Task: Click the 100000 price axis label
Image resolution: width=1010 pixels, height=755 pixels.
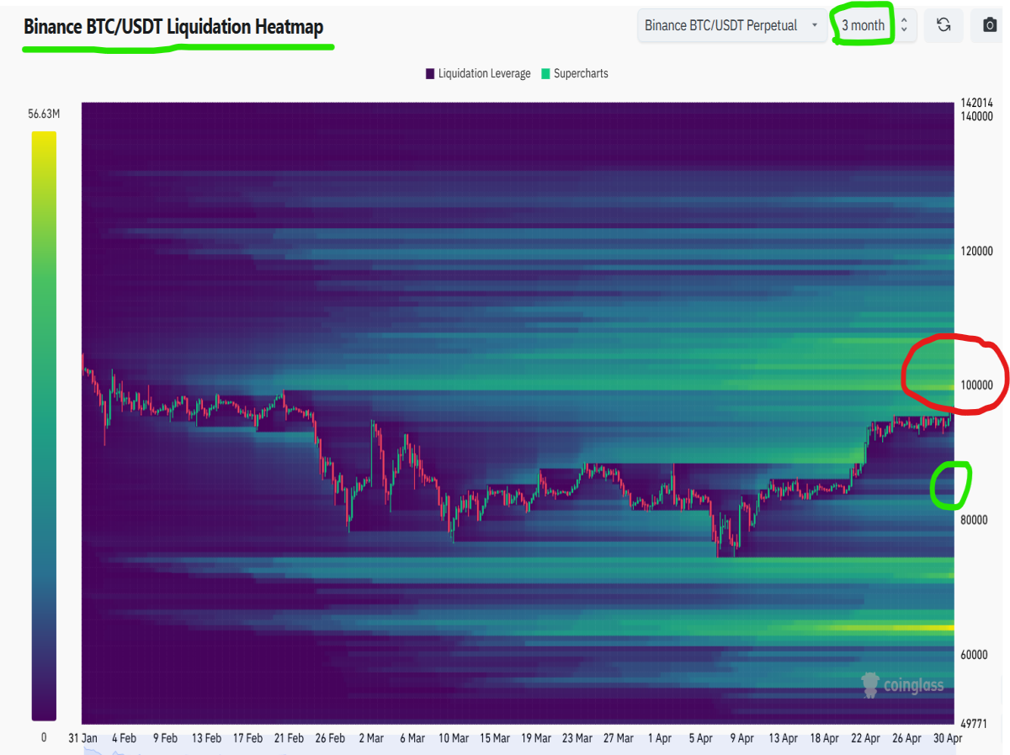Action: (976, 385)
